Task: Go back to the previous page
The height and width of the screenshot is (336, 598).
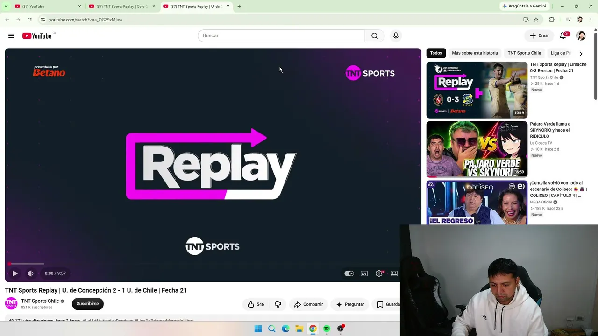Action: [7, 20]
